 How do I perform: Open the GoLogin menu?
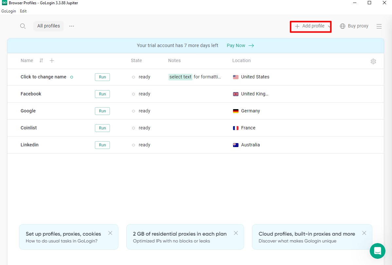click(x=9, y=11)
